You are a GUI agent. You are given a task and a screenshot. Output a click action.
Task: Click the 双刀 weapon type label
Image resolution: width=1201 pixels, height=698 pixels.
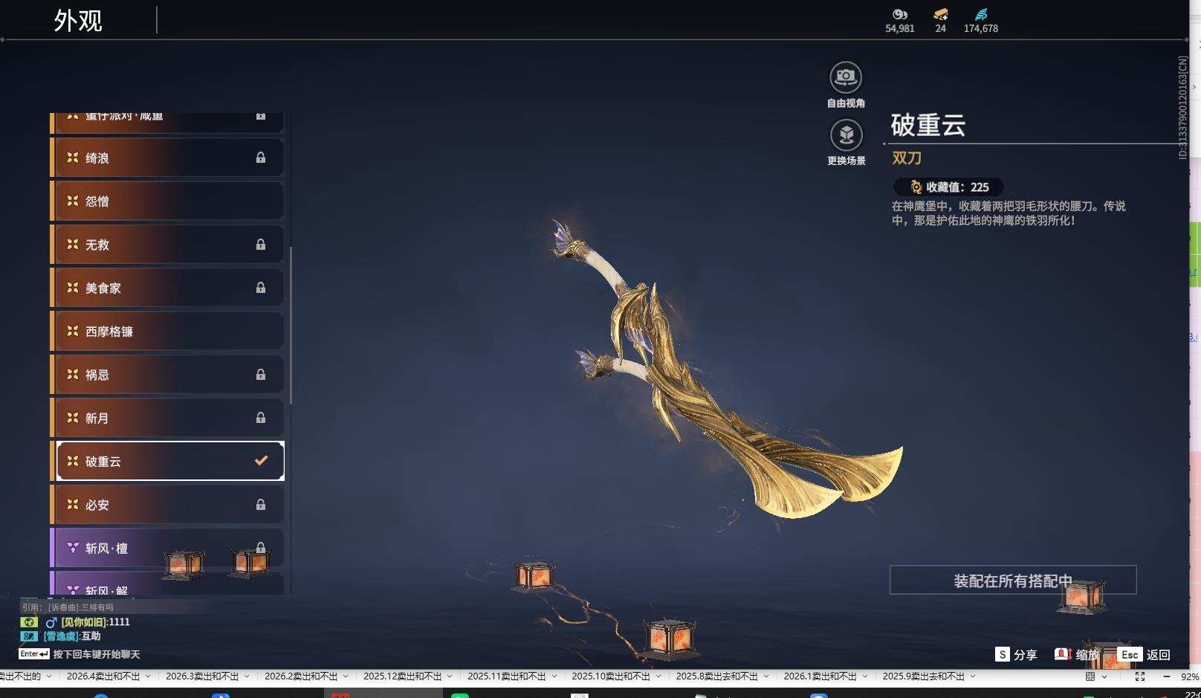point(907,158)
